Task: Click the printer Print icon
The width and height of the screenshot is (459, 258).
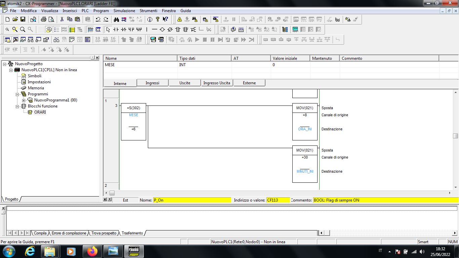Action: tap(44, 19)
